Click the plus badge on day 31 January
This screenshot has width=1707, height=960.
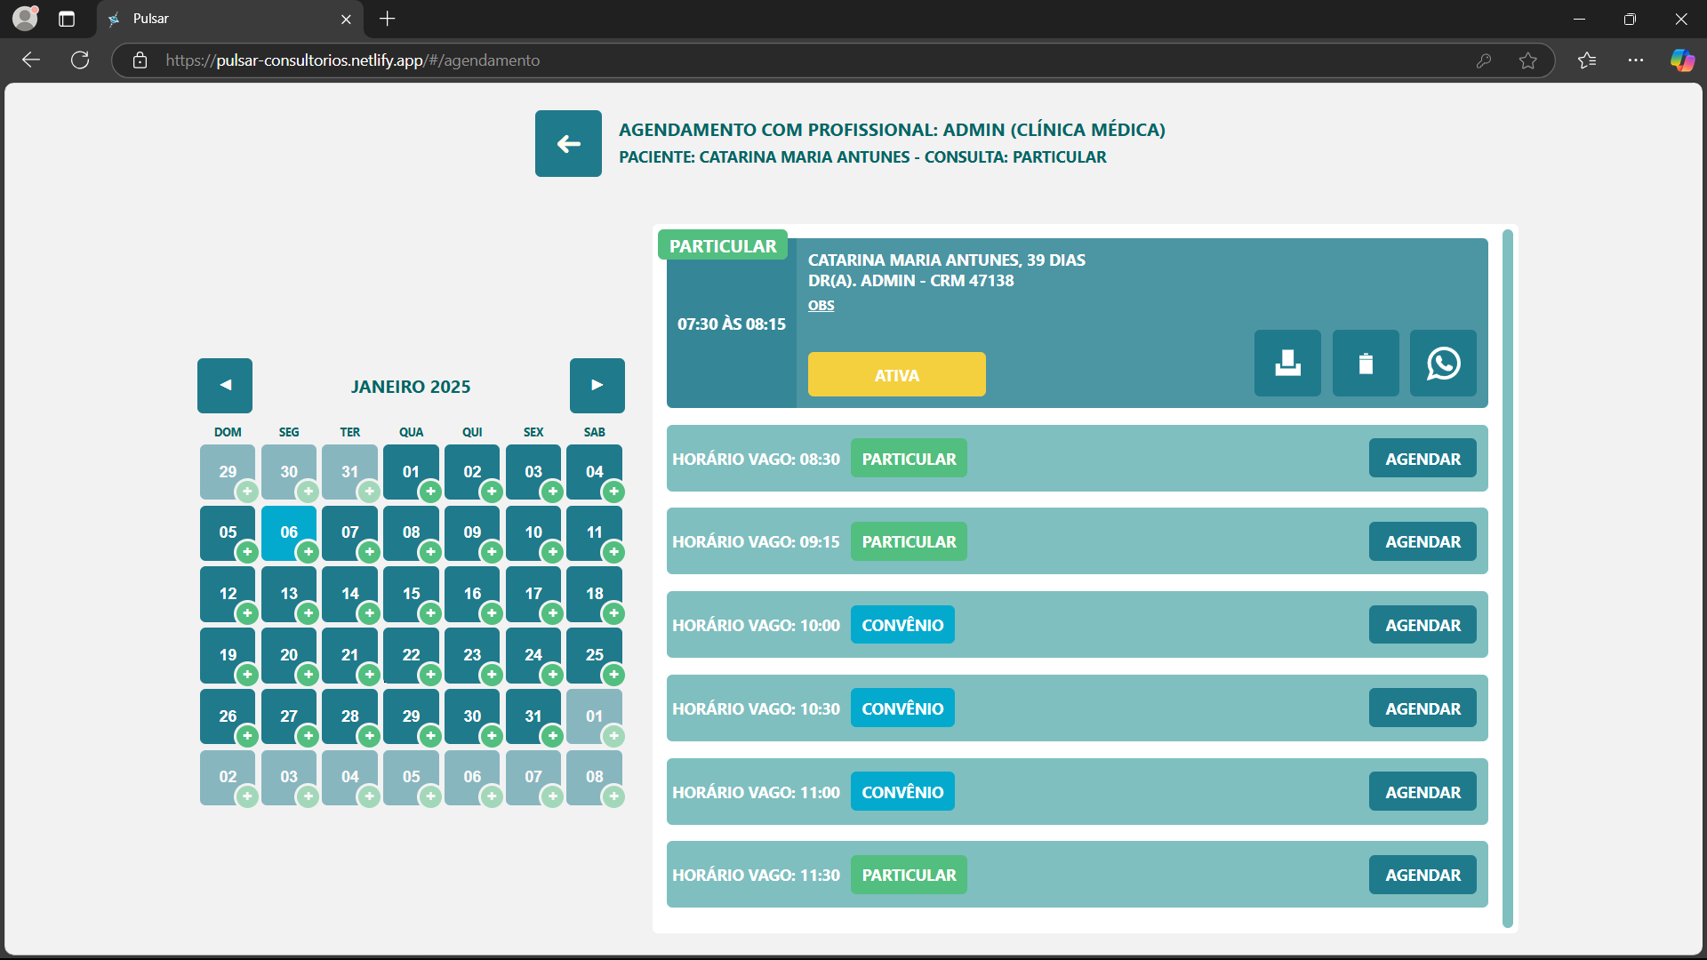tap(552, 736)
